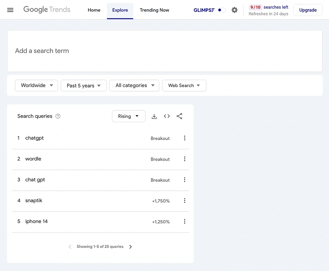Open the embed code for search queries
Screen dimensions: 329x271
pos(167,116)
